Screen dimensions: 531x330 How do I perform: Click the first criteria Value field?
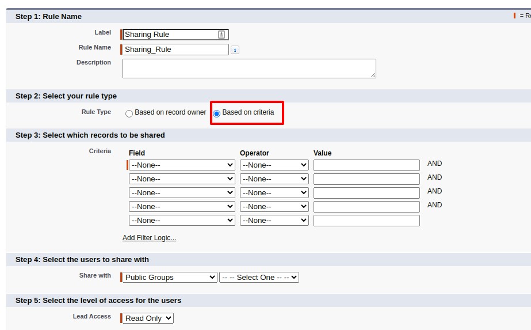[x=366, y=165]
